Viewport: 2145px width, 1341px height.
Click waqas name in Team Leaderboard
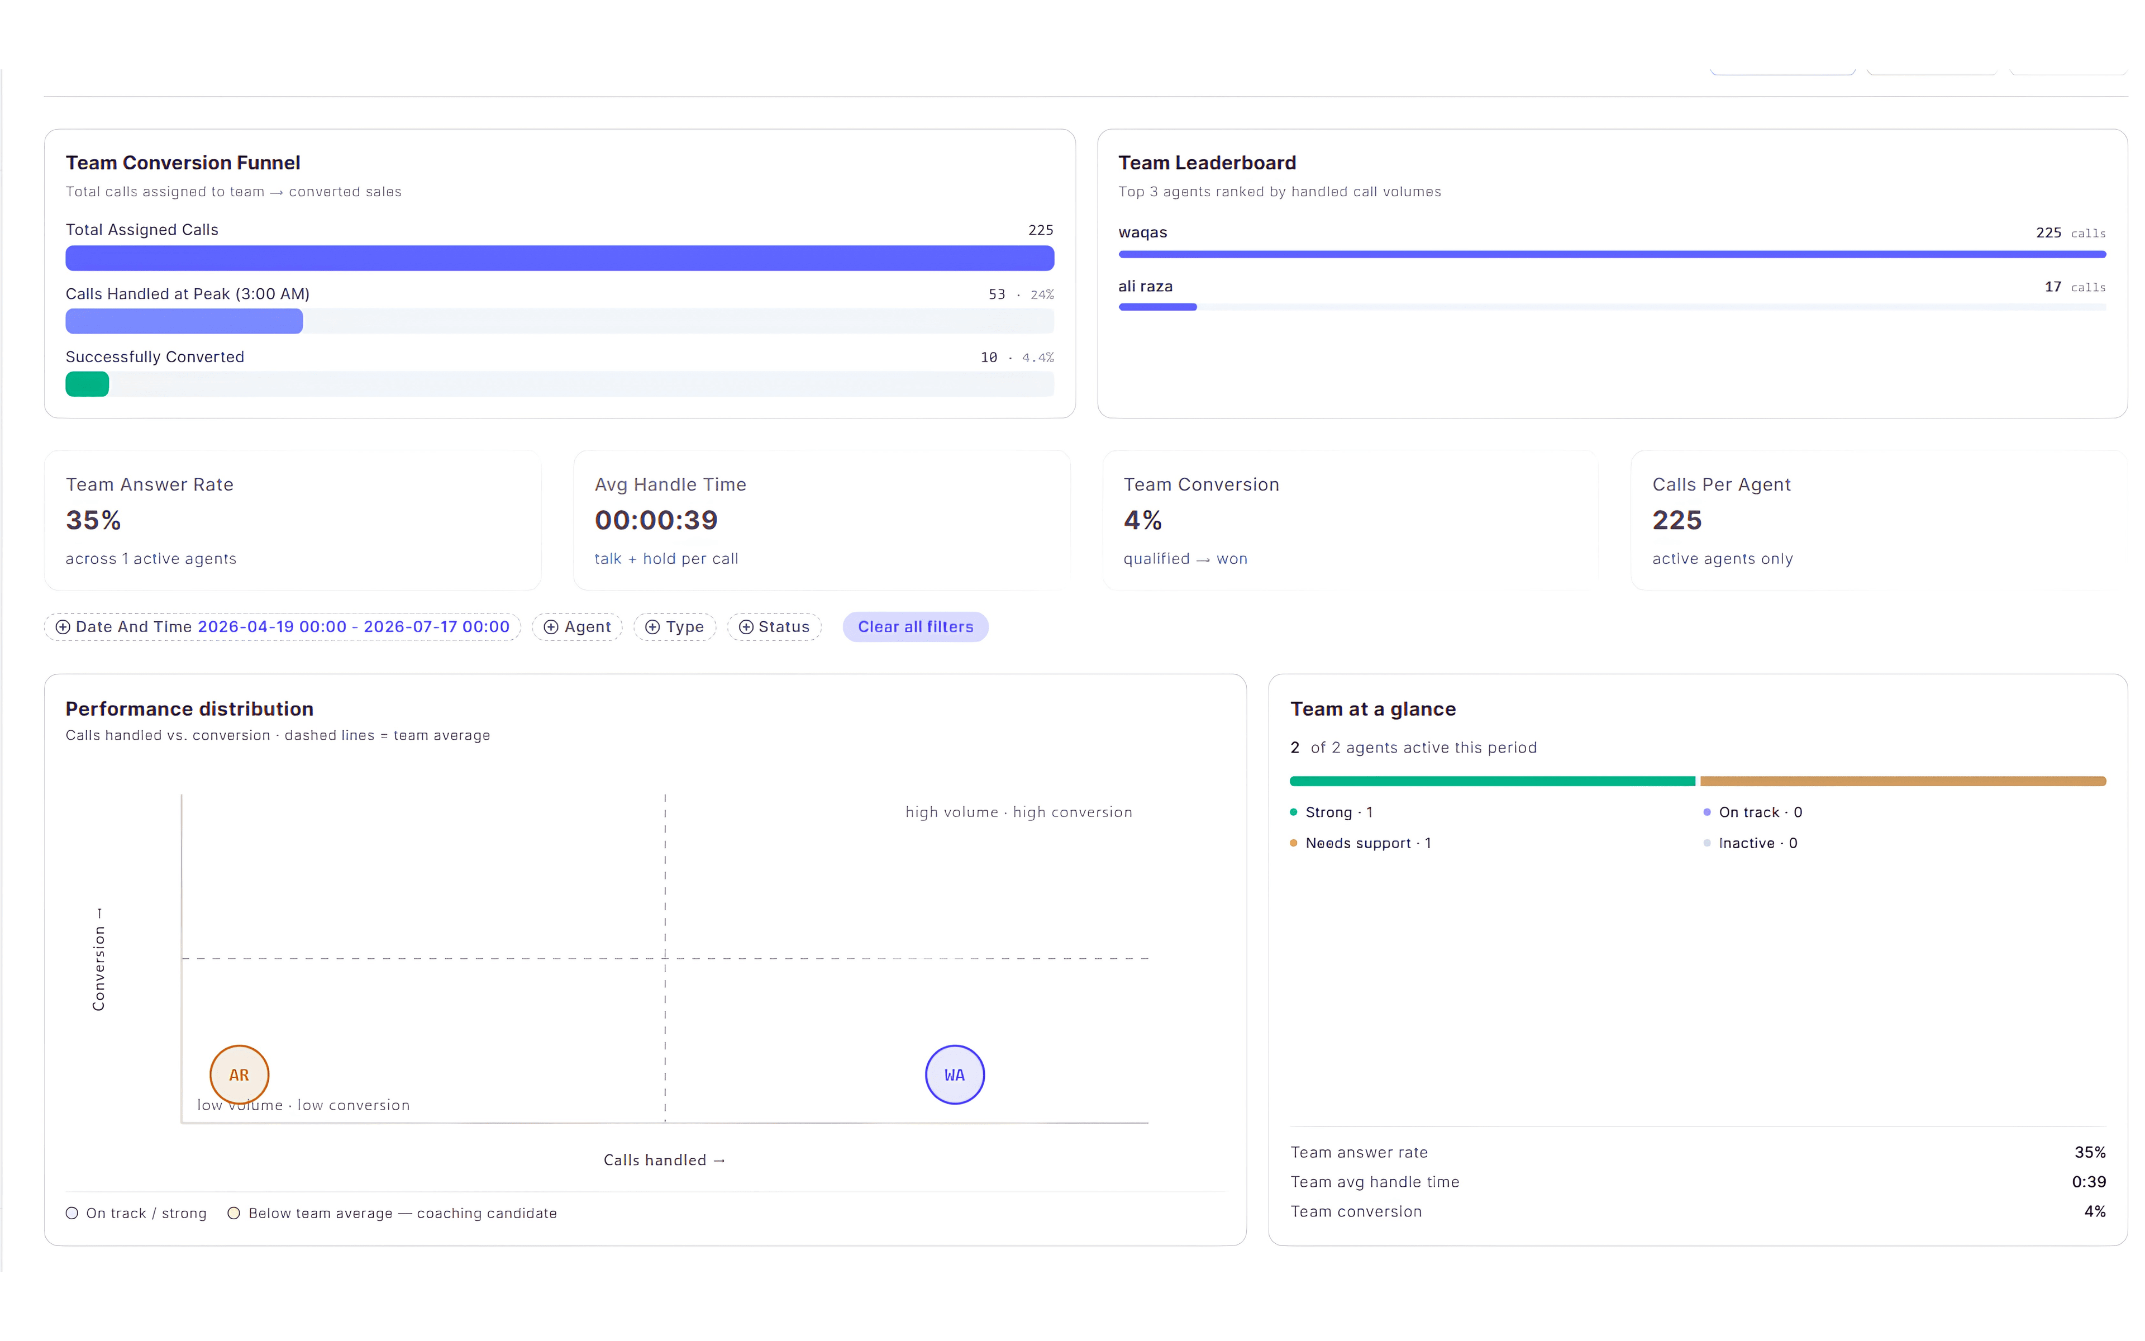1142,232
